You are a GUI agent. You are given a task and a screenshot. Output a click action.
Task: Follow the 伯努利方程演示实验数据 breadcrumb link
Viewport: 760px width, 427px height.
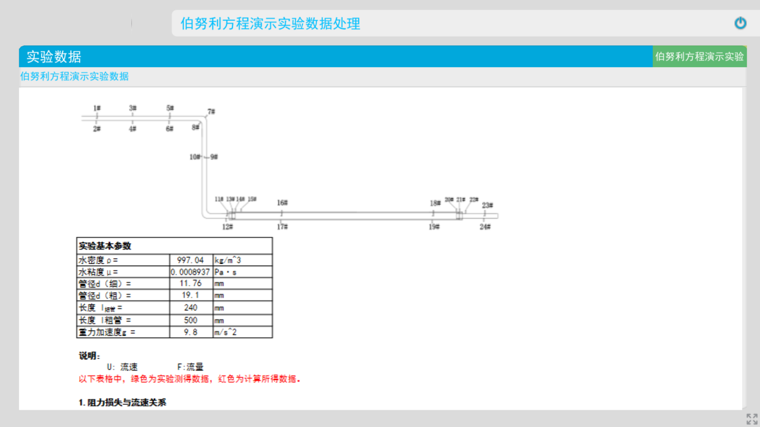(74, 76)
